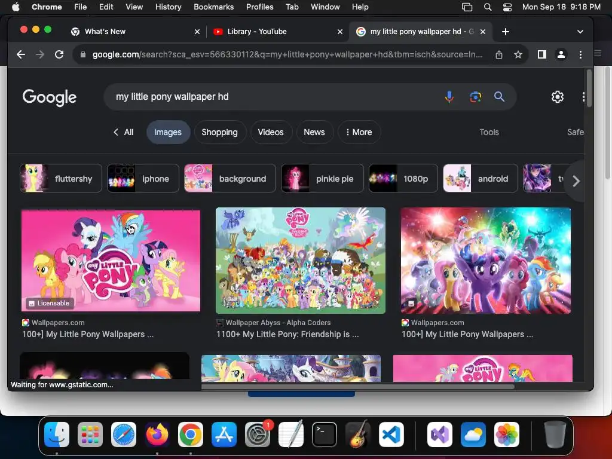Open Firefox from the Dock
This screenshot has height=459, width=612.
click(x=157, y=434)
